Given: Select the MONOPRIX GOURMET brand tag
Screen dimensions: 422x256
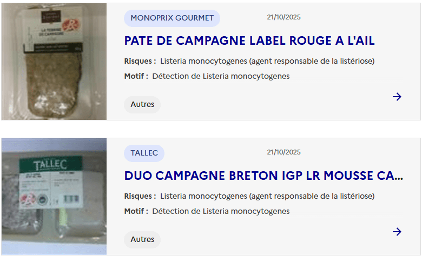Looking at the screenshot, I should 172,18.
